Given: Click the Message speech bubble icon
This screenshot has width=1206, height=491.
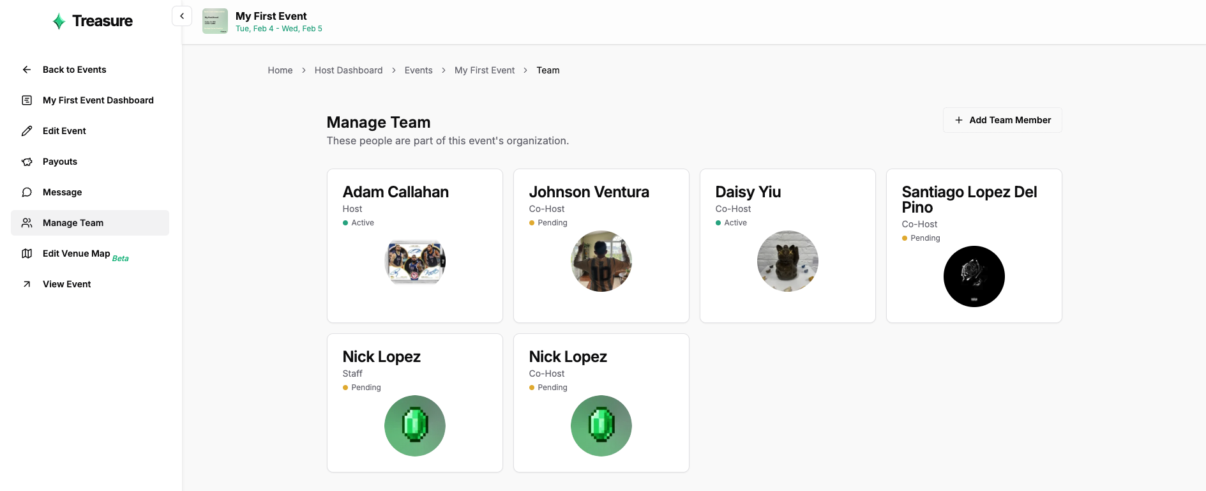Looking at the screenshot, I should 27,192.
